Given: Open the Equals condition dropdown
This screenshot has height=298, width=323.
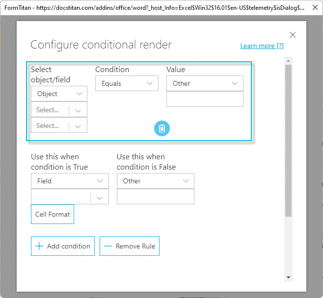Looking at the screenshot, I should (x=127, y=83).
